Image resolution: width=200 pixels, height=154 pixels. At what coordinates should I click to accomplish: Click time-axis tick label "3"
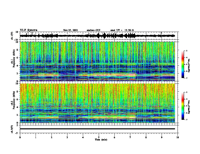67,137
